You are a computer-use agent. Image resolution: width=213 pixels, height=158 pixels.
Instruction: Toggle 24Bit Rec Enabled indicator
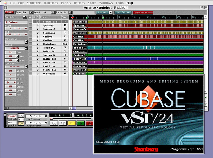pos(143,13)
